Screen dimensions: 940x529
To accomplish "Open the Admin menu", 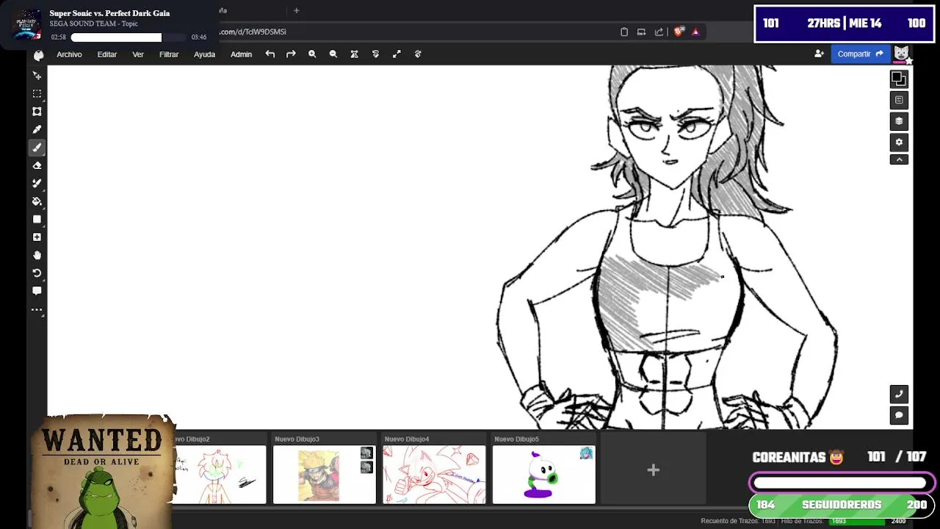I will click(241, 54).
